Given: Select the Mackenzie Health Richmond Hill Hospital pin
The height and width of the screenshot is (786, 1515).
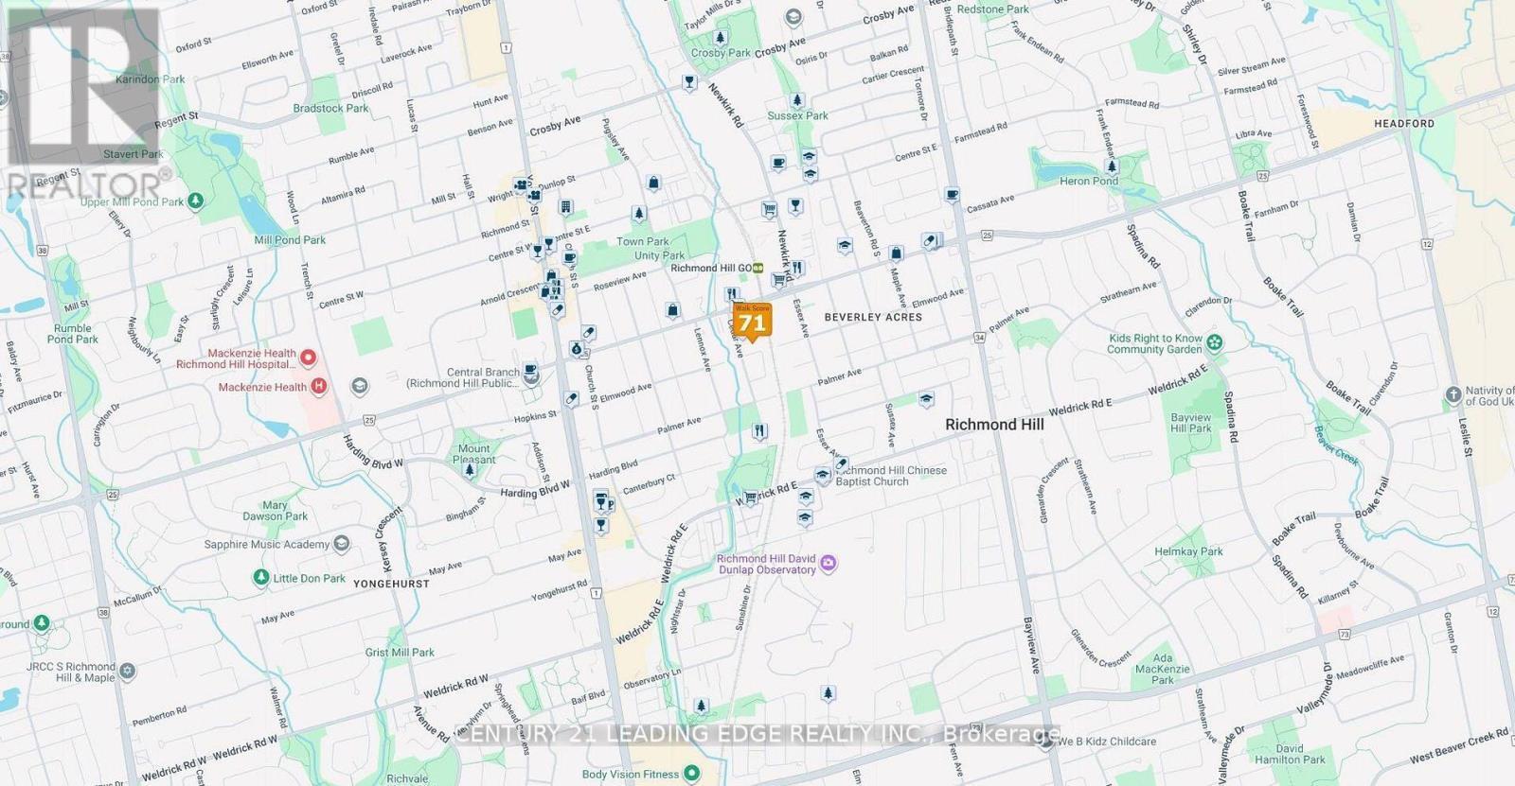Looking at the screenshot, I should point(309,358).
